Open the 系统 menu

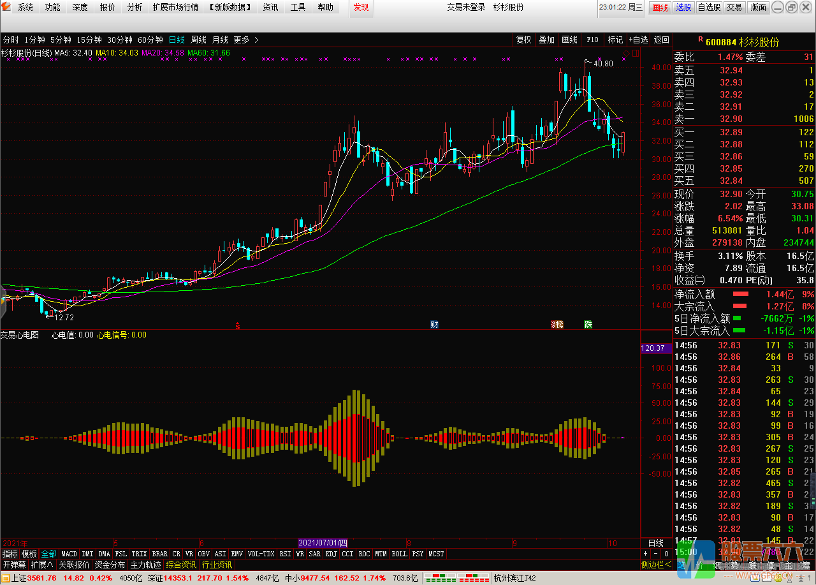pyautogui.click(x=25, y=8)
